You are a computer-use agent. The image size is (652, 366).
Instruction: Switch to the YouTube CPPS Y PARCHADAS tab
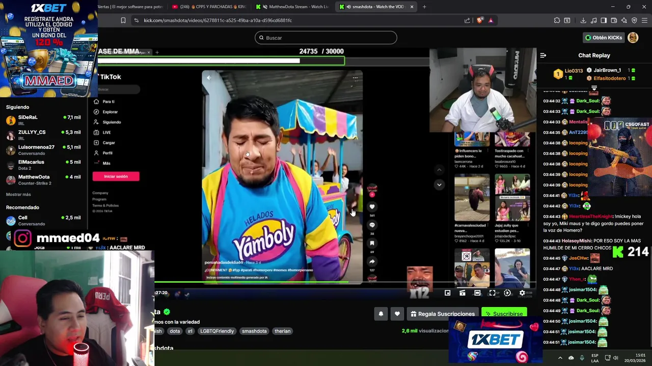[209, 7]
